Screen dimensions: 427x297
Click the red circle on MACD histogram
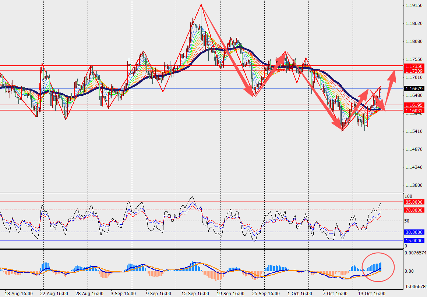[378, 267]
